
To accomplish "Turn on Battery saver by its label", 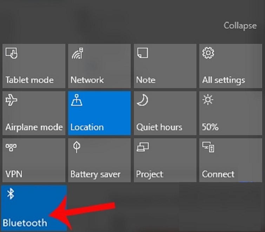I will click(x=95, y=174).
